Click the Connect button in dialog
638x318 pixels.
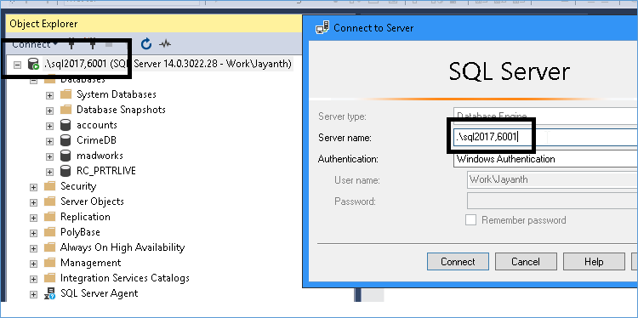click(458, 262)
